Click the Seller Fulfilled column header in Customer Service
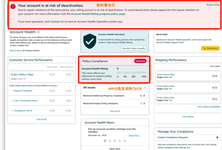The image size is (222, 150). [52, 67]
